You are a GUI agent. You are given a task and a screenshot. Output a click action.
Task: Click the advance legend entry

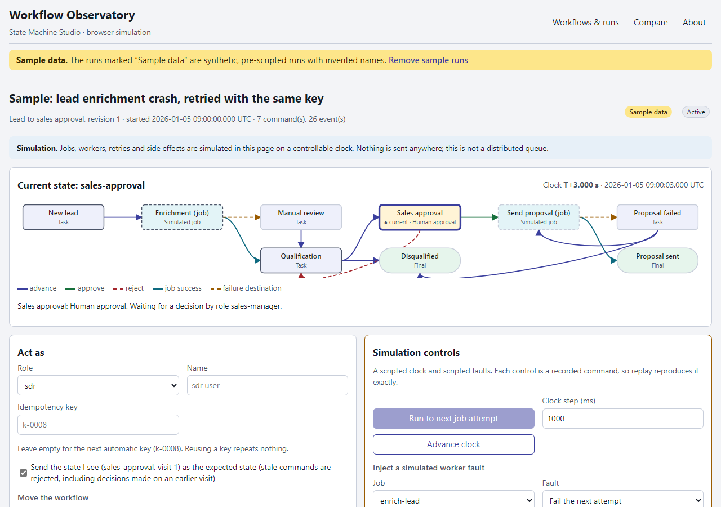tap(37, 288)
